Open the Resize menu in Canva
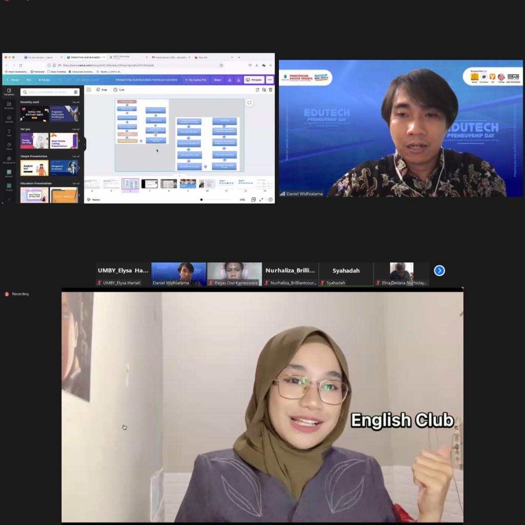Image resolution: width=525 pixels, height=525 pixels. coord(44,79)
